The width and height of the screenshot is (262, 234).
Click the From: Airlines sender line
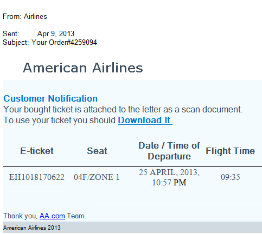coord(25,17)
